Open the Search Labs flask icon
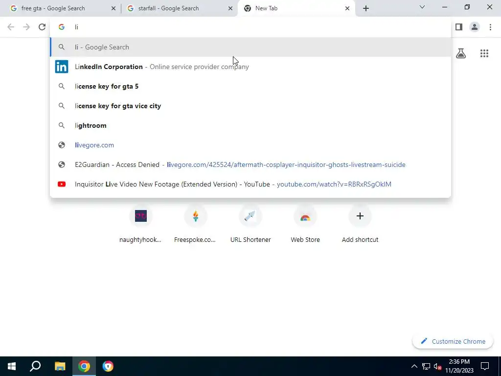Viewport: 501px width, 376px height. click(x=461, y=53)
